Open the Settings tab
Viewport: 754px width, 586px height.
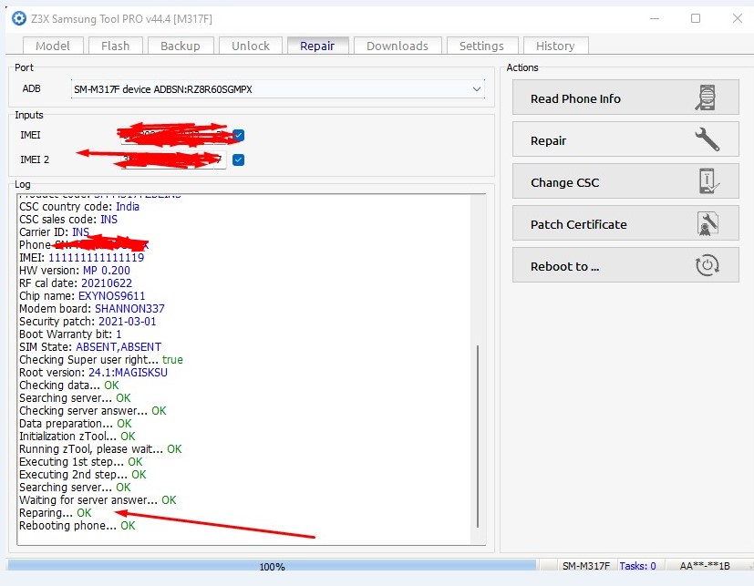click(x=481, y=46)
